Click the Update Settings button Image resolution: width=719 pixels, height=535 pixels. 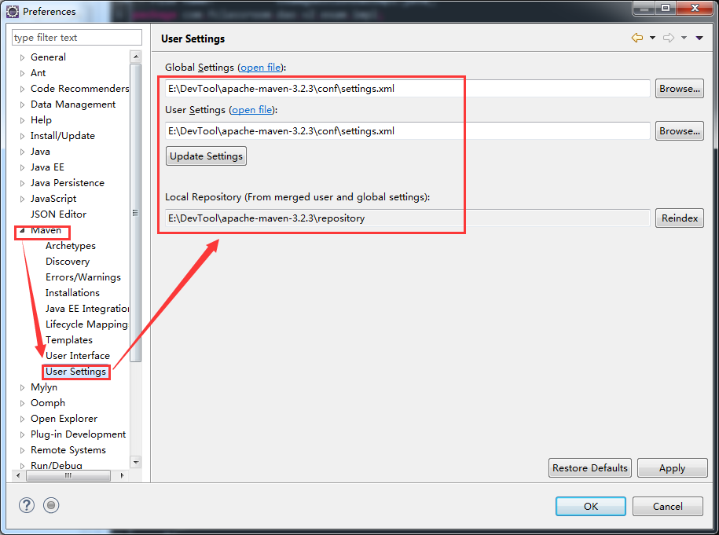206,156
